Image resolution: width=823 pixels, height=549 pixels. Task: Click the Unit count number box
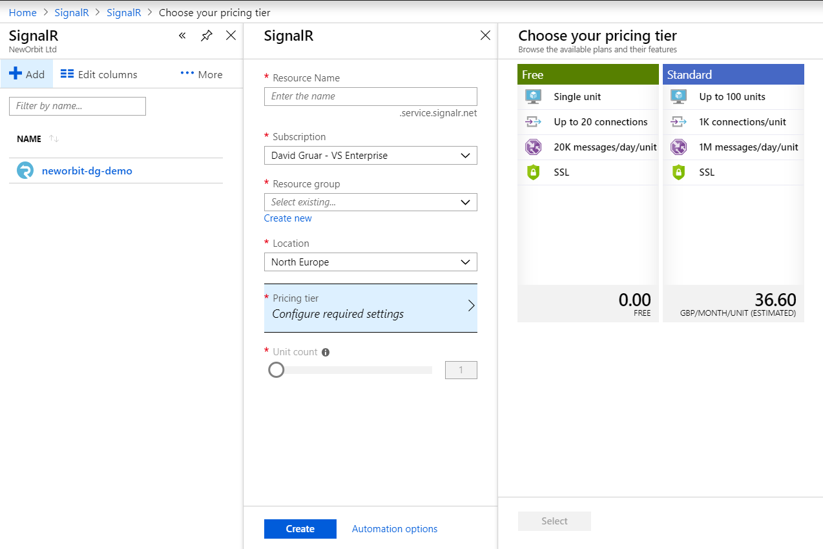(x=461, y=370)
